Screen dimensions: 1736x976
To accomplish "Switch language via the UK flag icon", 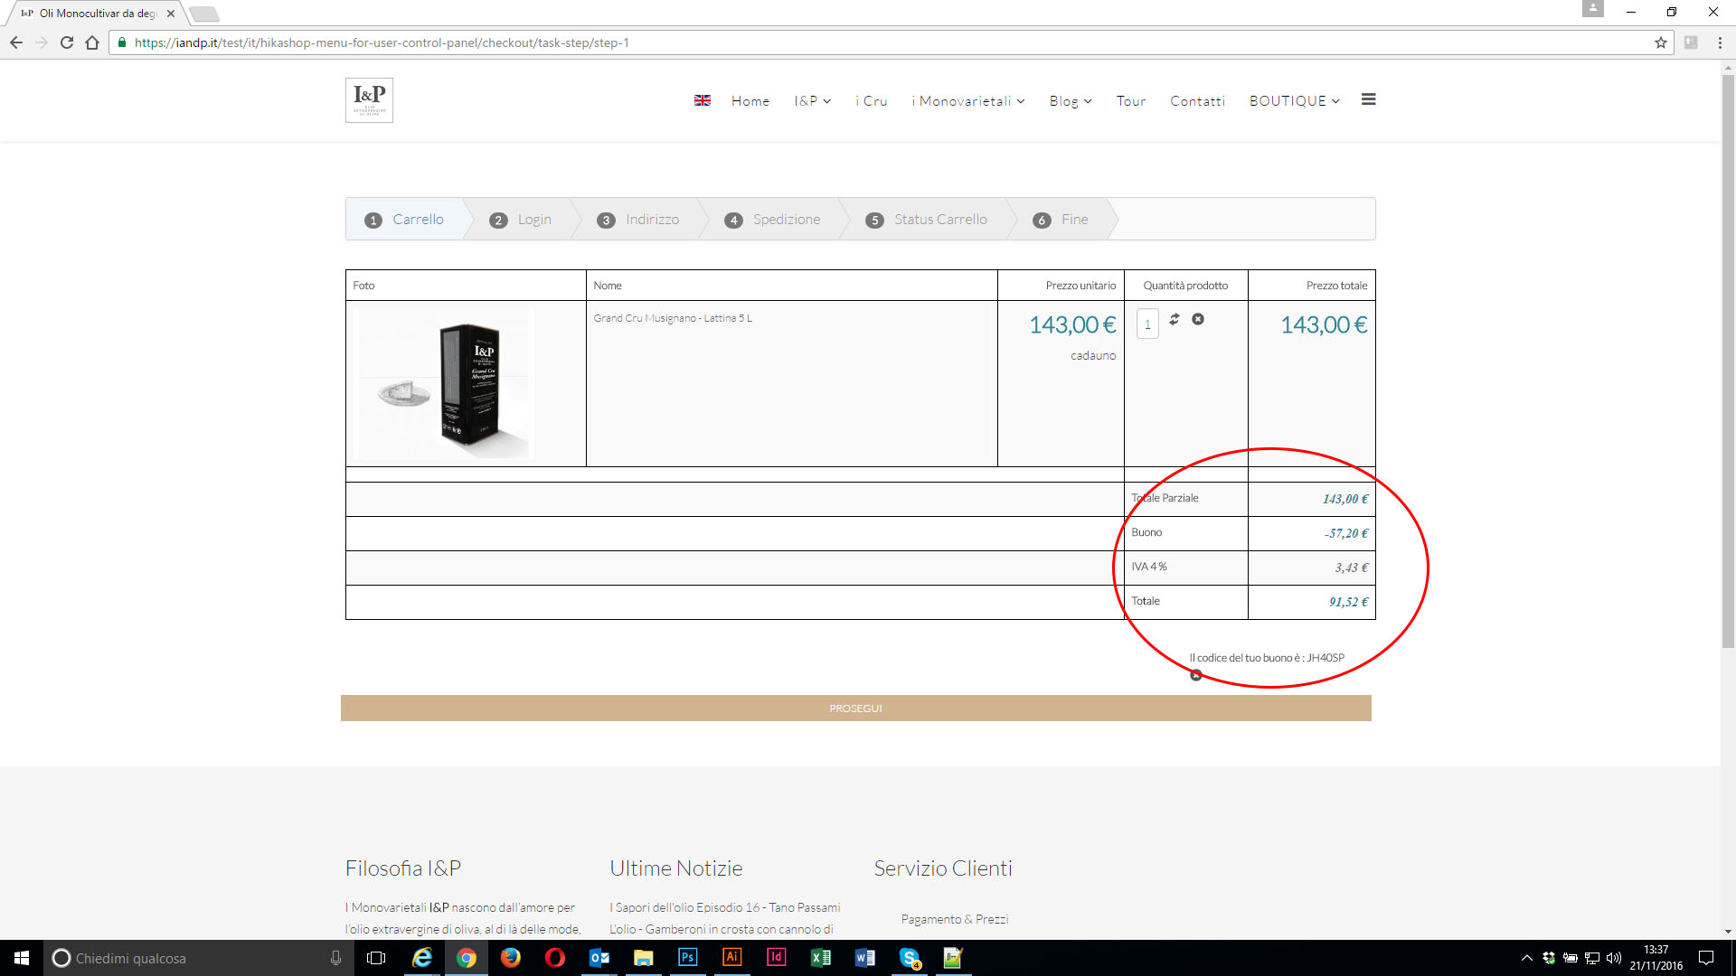I will (702, 100).
